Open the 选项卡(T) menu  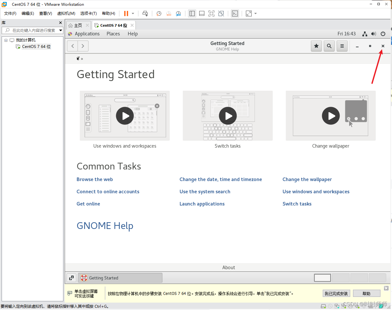click(89, 14)
